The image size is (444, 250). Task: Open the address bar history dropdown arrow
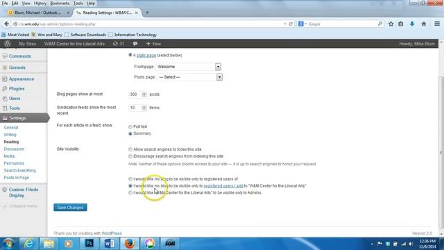click(285, 24)
